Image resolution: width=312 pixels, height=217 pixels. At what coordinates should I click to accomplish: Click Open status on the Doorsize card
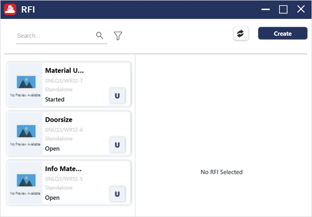(x=52, y=149)
